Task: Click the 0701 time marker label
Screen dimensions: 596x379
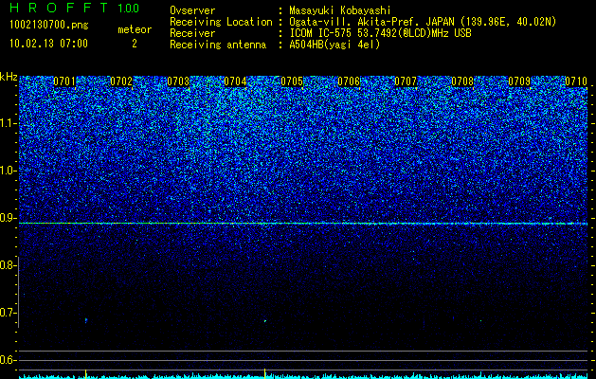Action: click(x=64, y=81)
